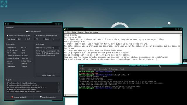This screenshot has width=187, height=105.
Task: Click the recorder window's title bar app icon
Action: click(6, 24)
